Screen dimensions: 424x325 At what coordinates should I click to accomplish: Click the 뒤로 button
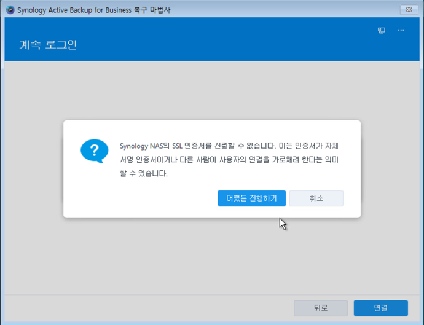(321, 308)
